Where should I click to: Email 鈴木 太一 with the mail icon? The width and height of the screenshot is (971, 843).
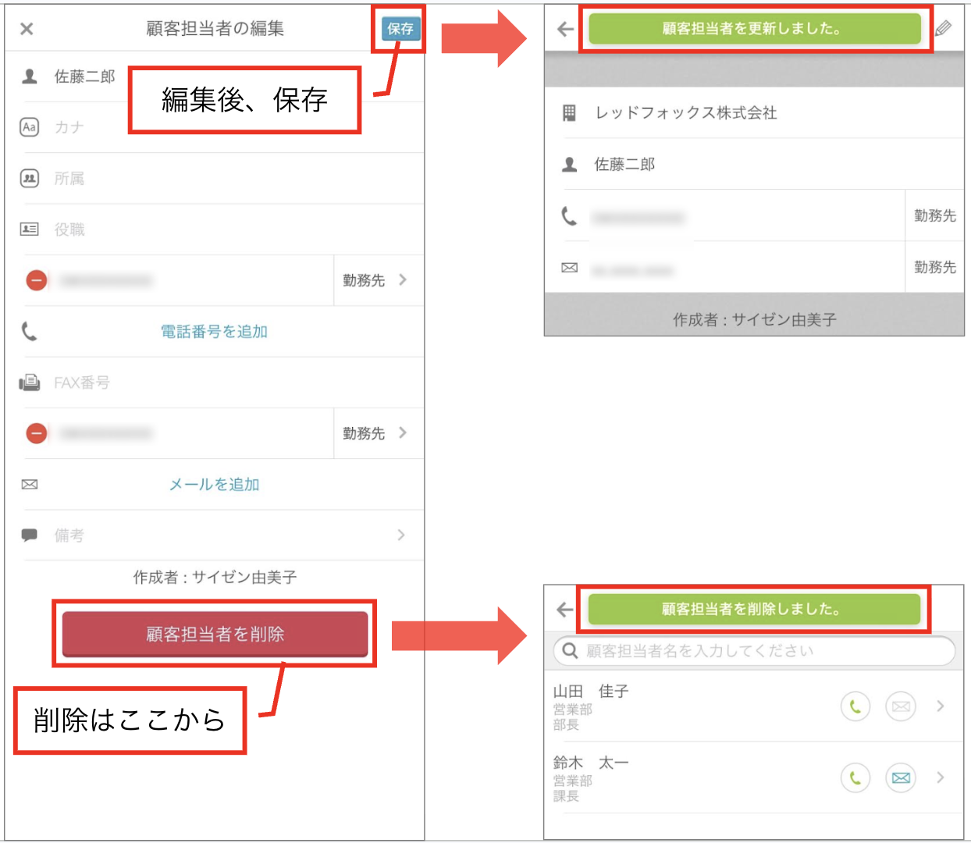901,777
